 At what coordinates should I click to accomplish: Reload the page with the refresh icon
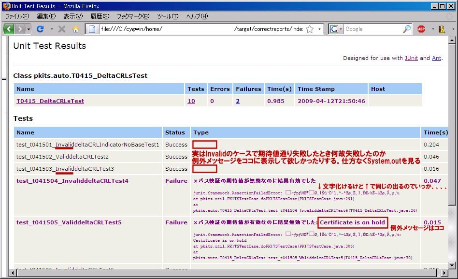[40, 29]
